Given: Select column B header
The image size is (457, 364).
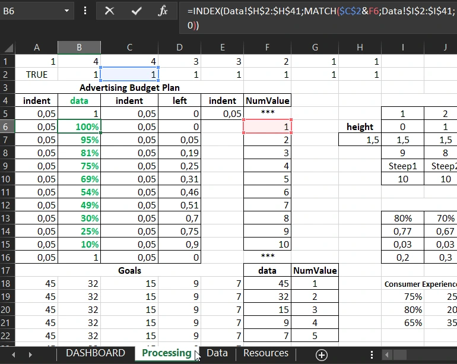Looking at the screenshot, I should (80, 48).
